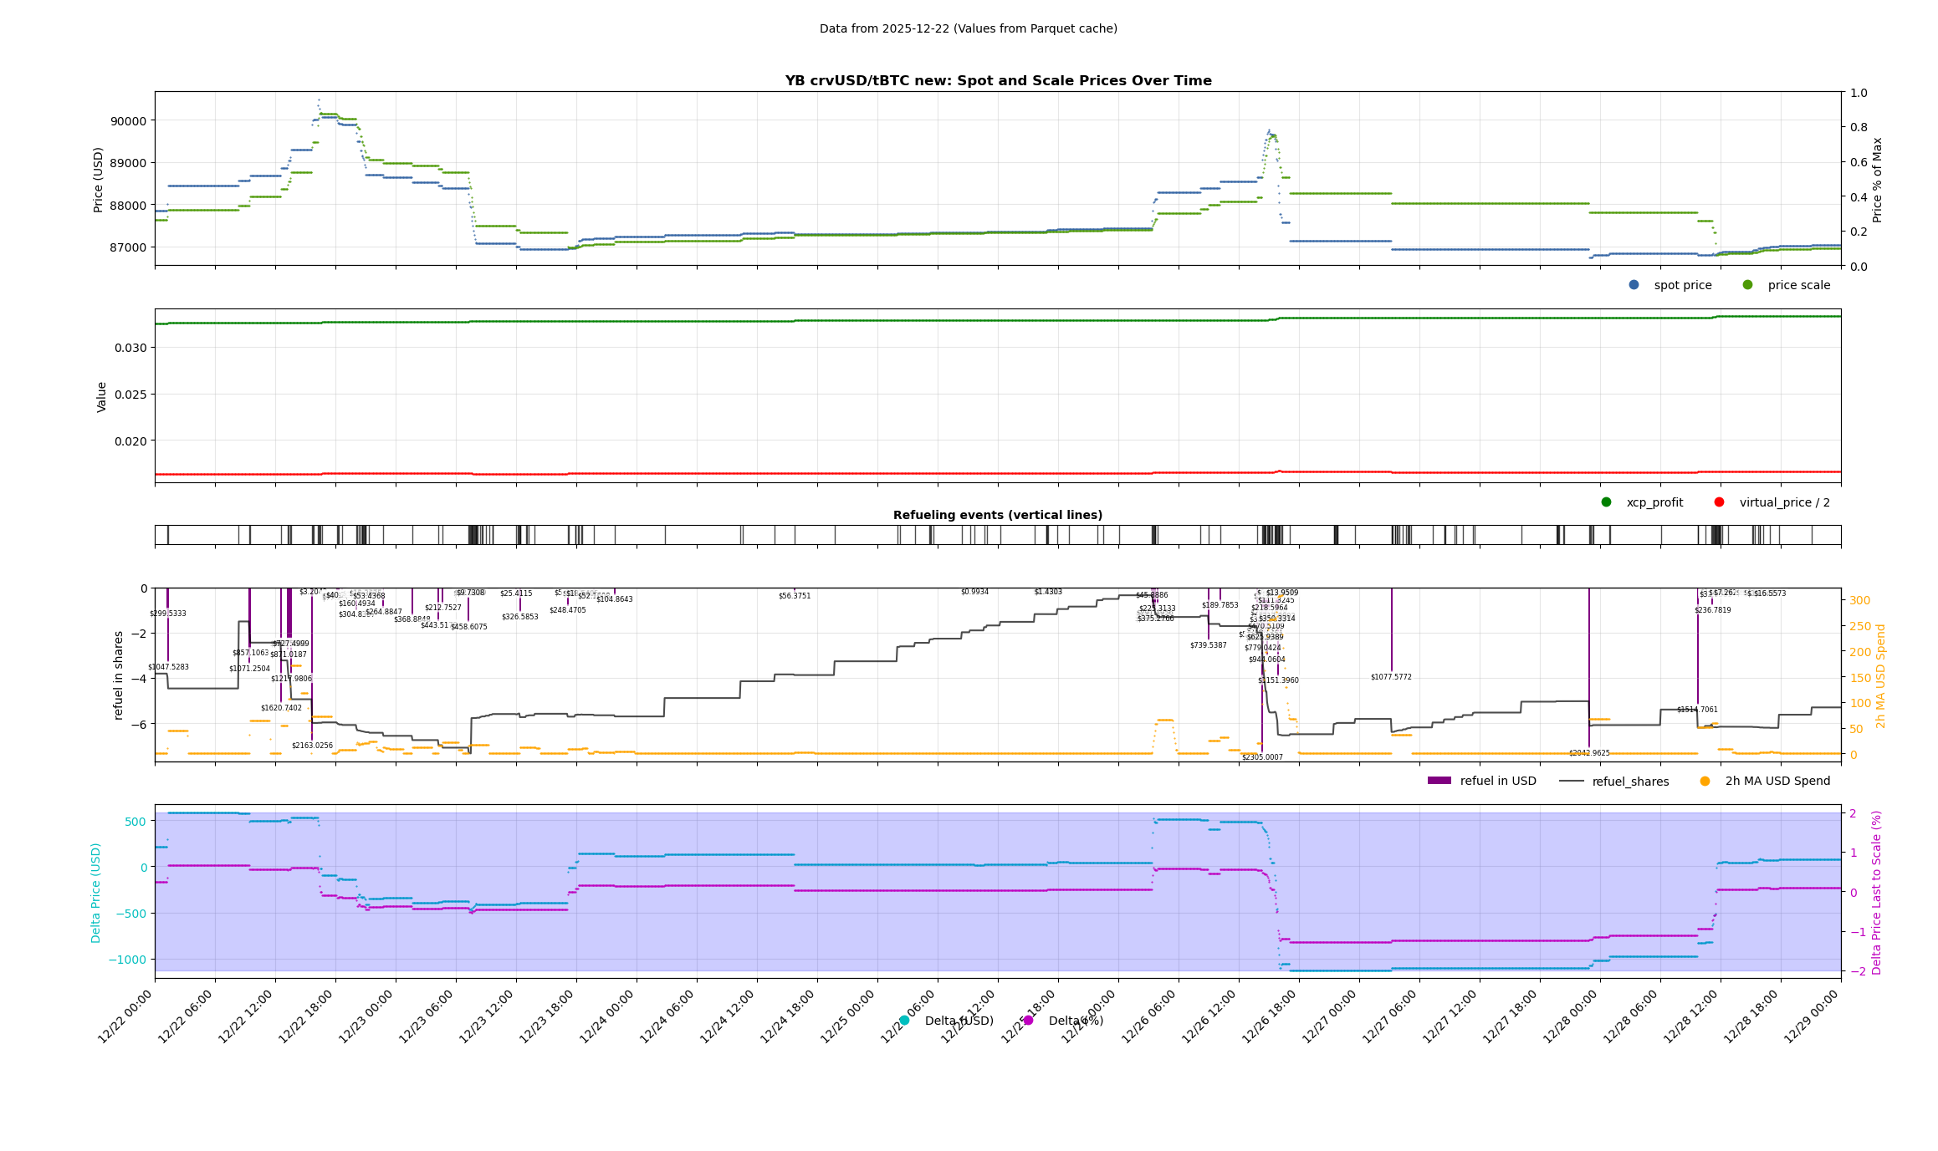This screenshot has width=1938, height=1151.
Task: Click the Spot and Scale Prices chart title
Action: pos(997,81)
